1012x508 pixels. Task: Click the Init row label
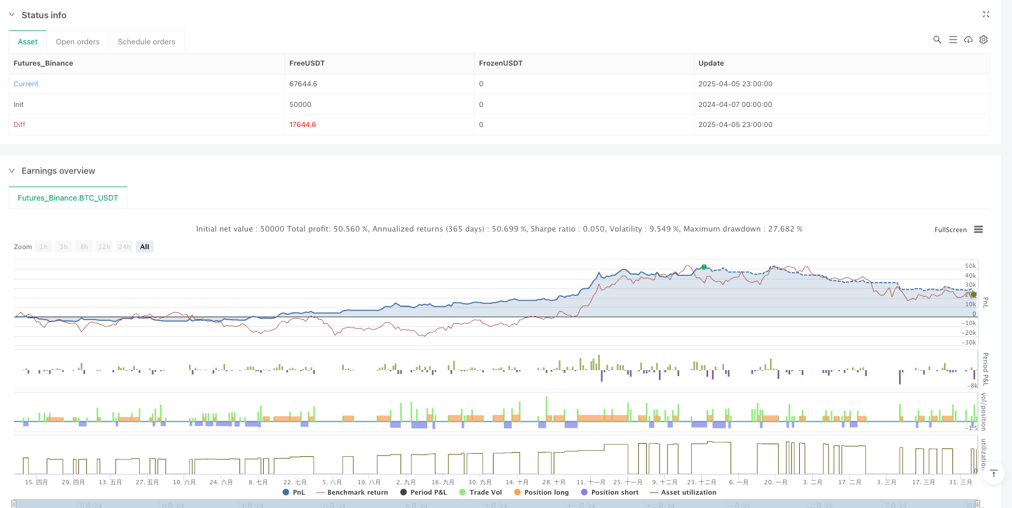19,105
